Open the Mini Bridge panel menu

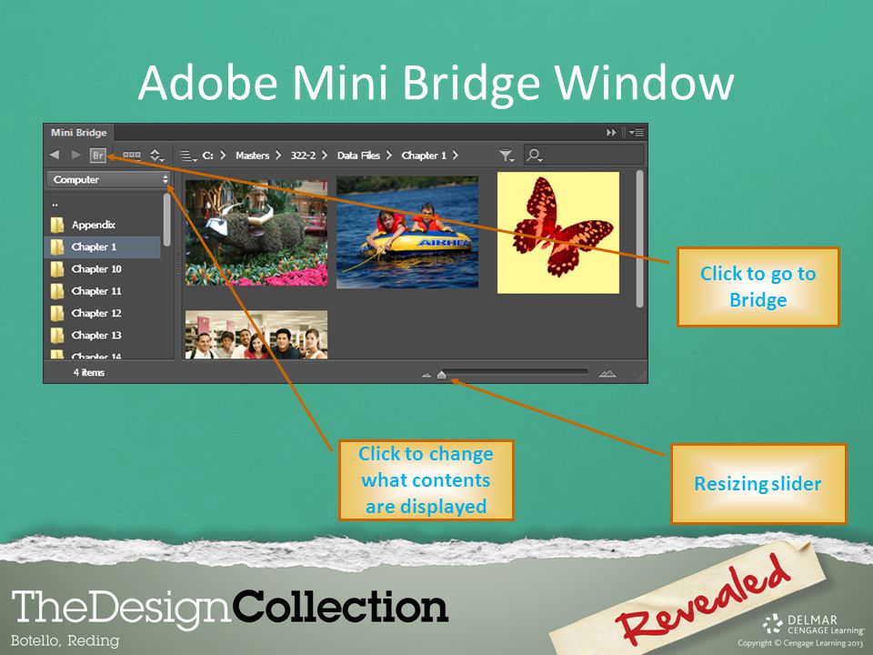(637, 133)
